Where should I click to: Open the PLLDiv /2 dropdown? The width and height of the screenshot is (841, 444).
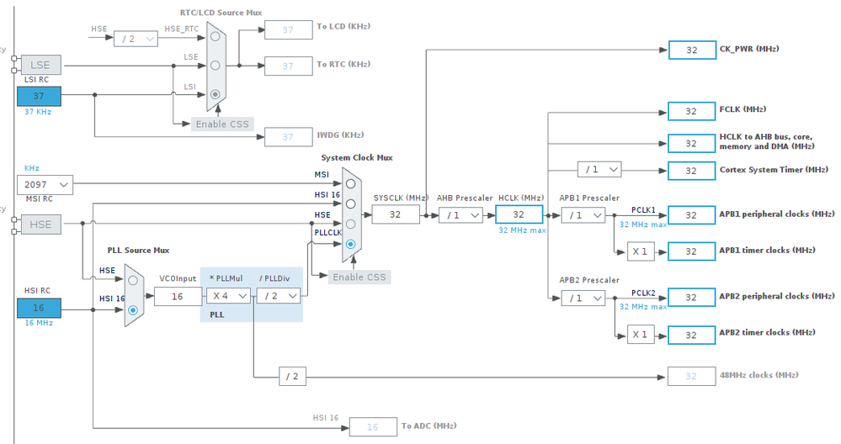click(279, 296)
